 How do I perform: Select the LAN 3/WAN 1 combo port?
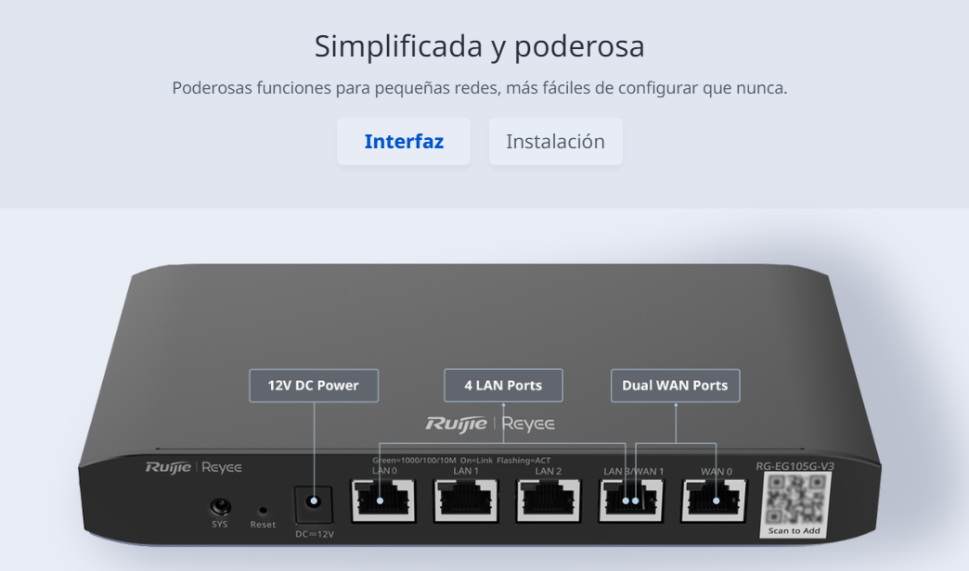[x=631, y=501]
